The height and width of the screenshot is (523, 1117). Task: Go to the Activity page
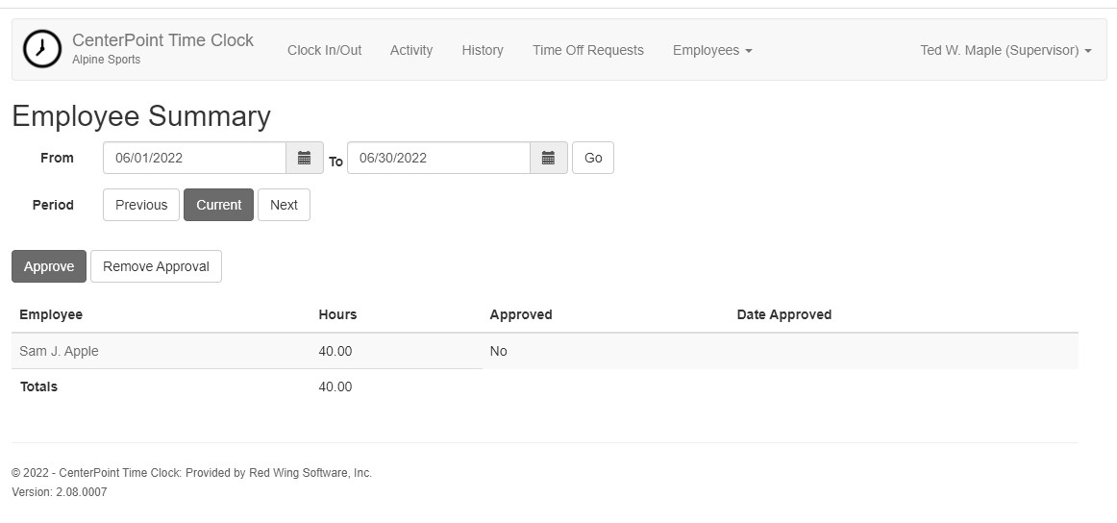(411, 50)
